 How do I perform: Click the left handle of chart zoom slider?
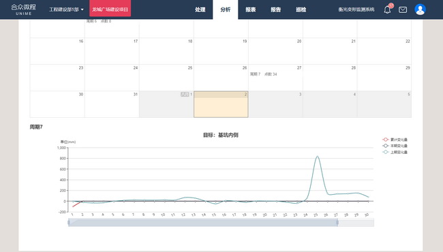(69, 222)
